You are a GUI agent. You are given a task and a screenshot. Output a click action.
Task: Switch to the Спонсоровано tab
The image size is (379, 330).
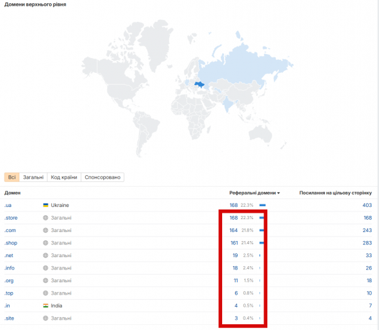[x=103, y=177]
